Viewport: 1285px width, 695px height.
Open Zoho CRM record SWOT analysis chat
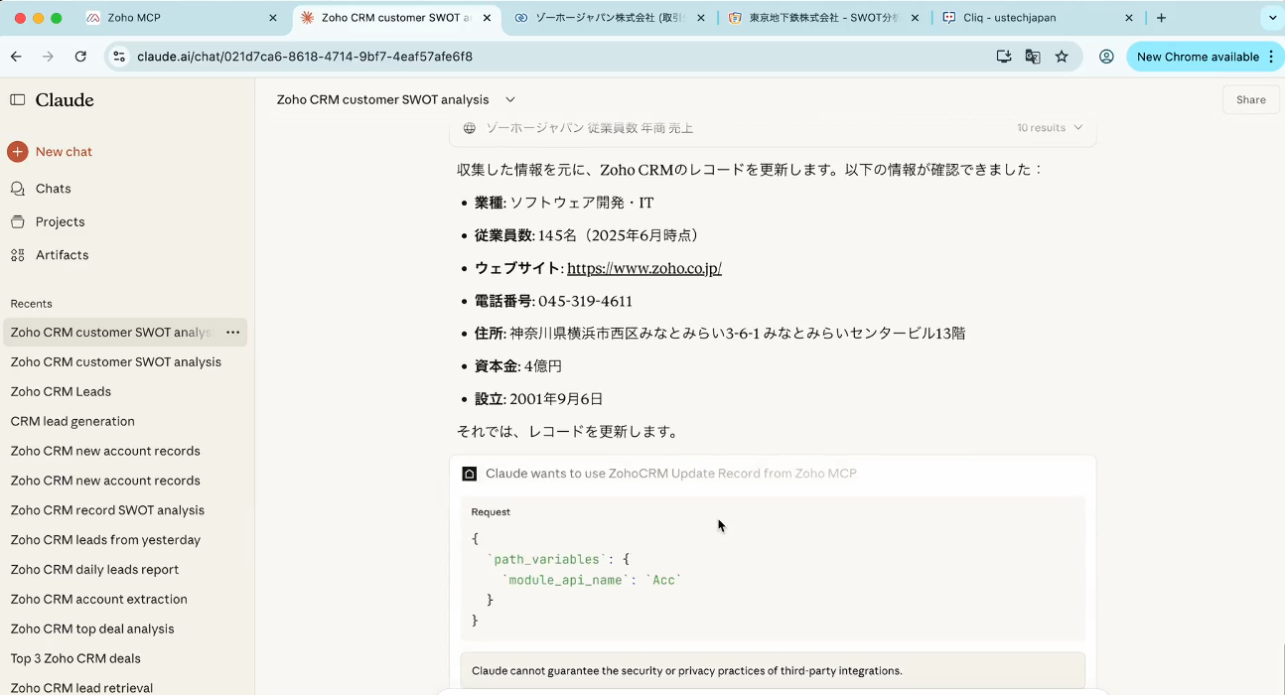(107, 510)
